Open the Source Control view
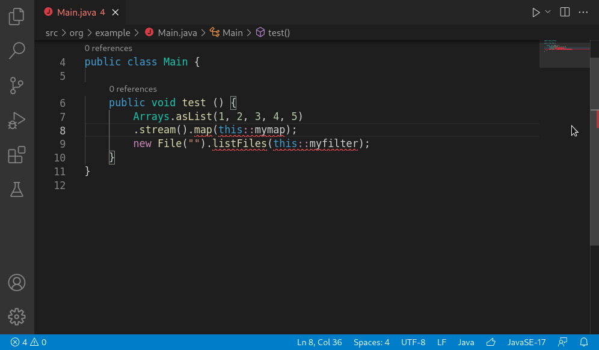 tap(17, 86)
